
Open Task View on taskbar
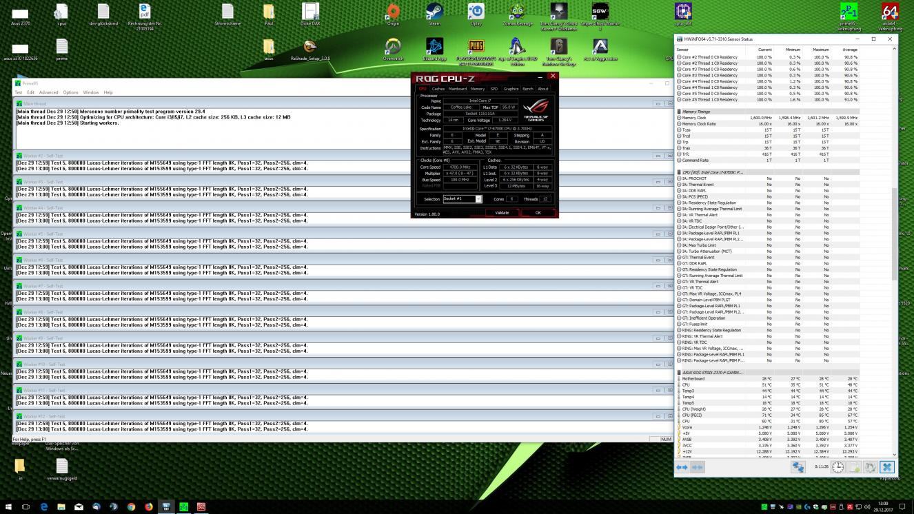click(x=26, y=506)
